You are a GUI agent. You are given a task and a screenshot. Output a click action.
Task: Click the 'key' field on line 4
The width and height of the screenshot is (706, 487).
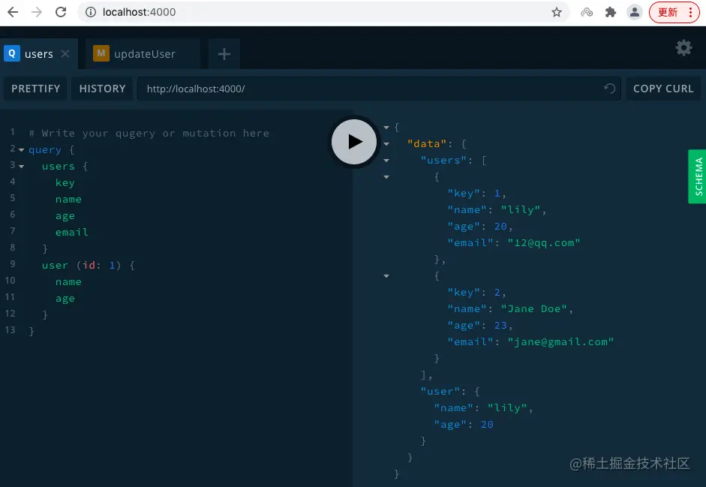pos(65,183)
